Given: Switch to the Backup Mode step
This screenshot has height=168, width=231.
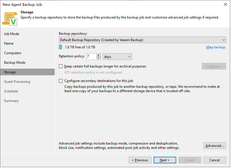Looking at the screenshot, I should click(15, 63).
